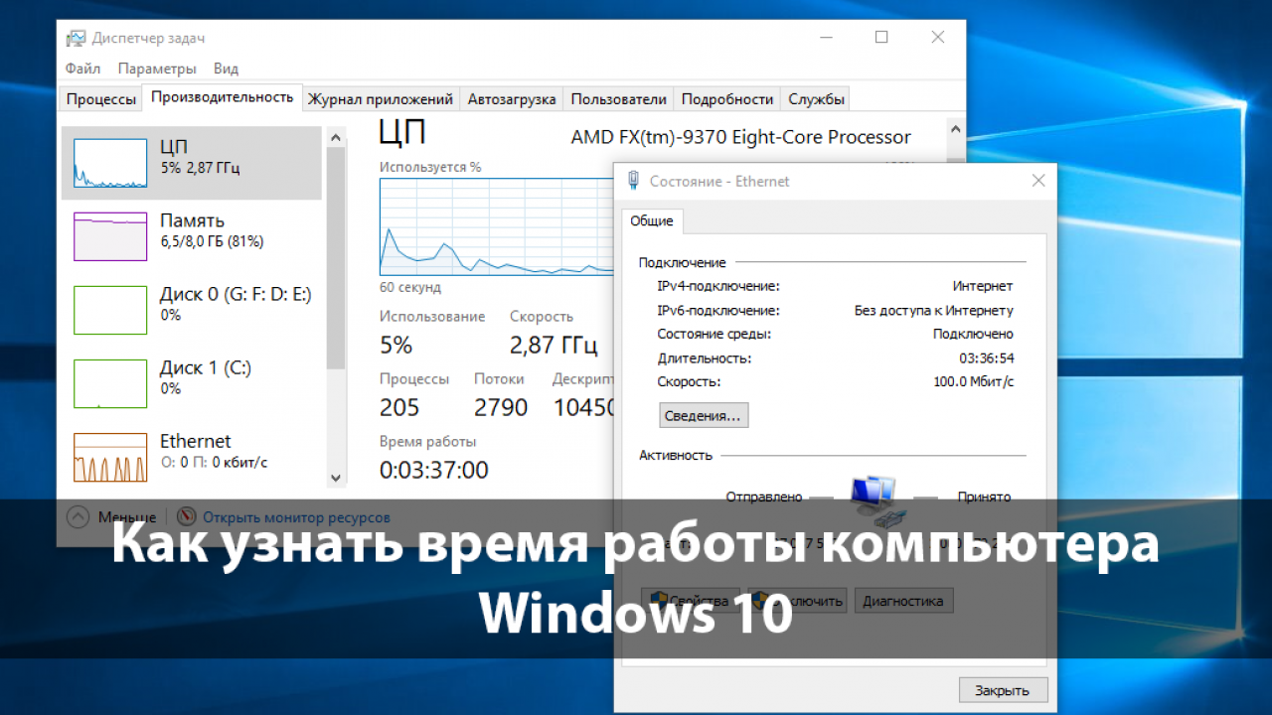Open the Файл menu in Task Manager

pyautogui.click(x=82, y=69)
